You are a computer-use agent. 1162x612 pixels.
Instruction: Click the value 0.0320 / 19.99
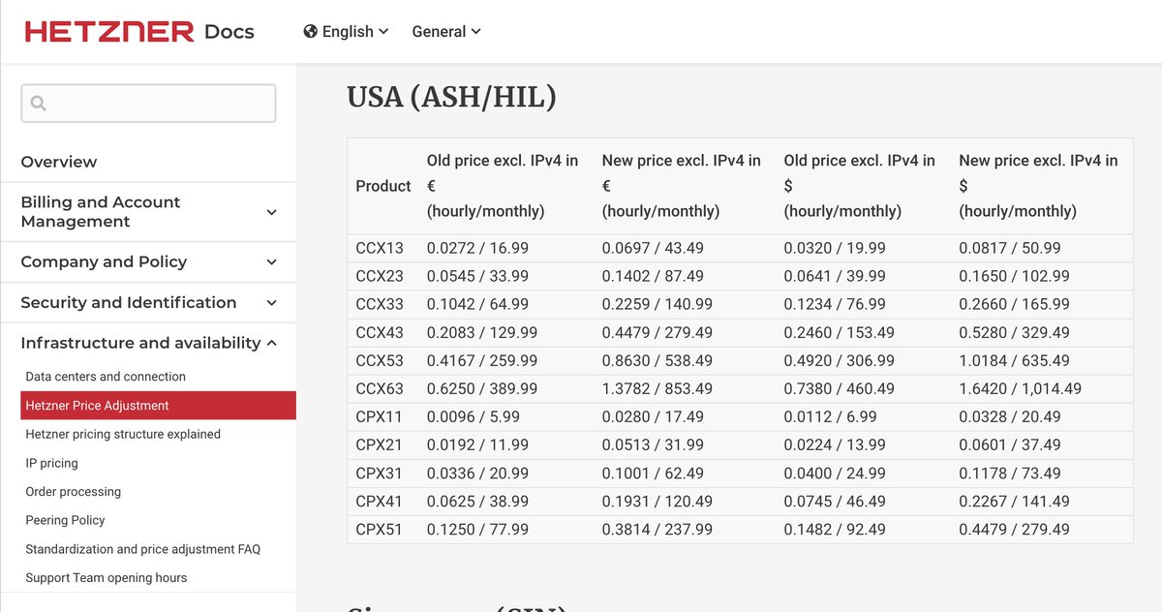[x=835, y=248]
